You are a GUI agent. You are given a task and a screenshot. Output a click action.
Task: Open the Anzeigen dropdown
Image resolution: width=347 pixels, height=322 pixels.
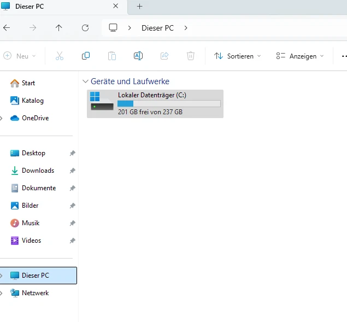(300, 56)
